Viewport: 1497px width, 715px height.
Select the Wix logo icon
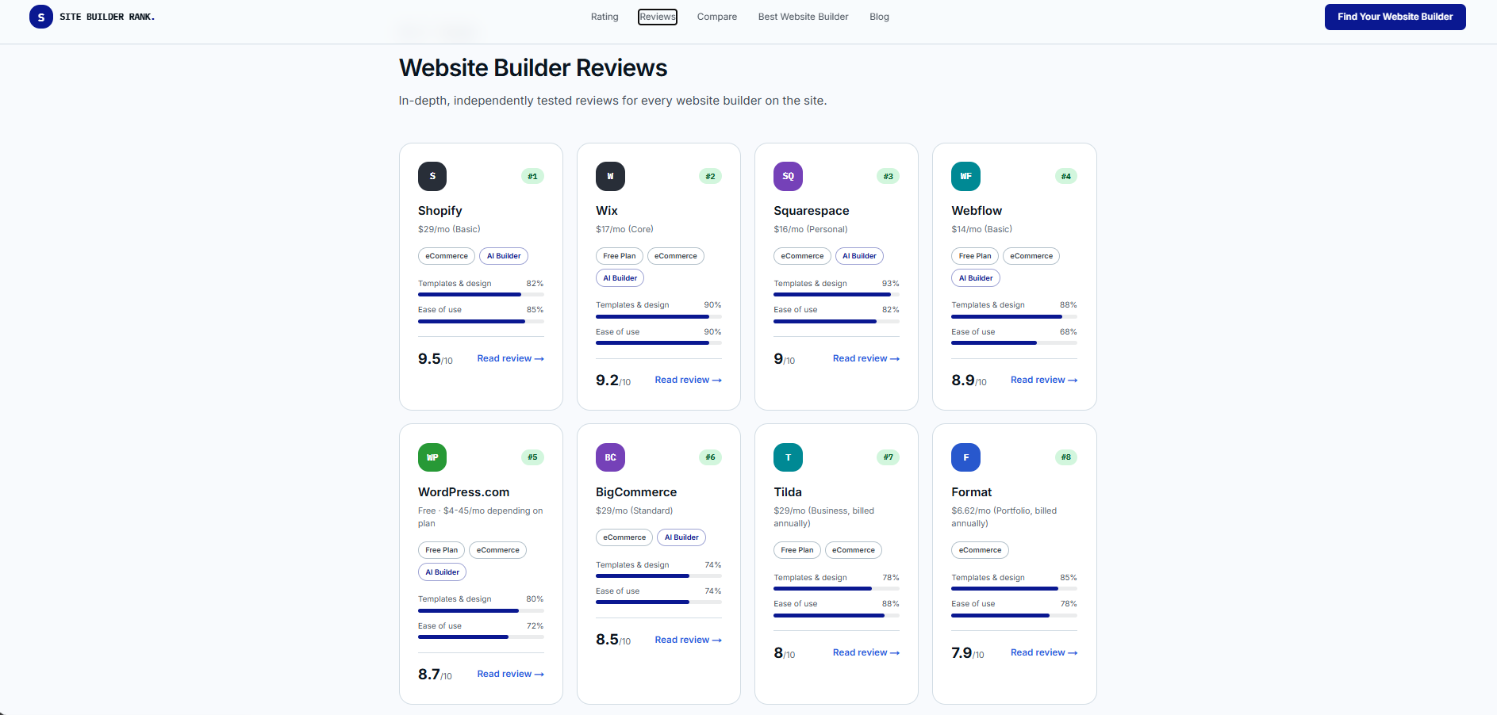click(x=610, y=176)
